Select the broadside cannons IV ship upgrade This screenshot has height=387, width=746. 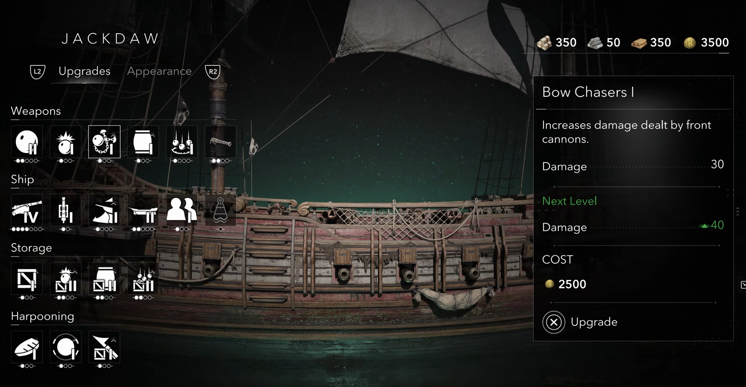point(27,210)
